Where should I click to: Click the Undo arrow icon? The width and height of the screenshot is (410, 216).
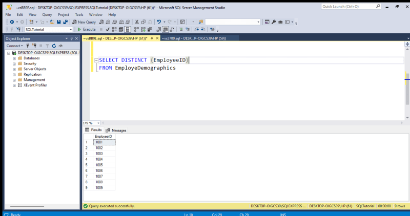pyautogui.click(x=159, y=22)
